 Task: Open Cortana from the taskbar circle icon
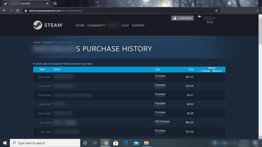coord(85,143)
